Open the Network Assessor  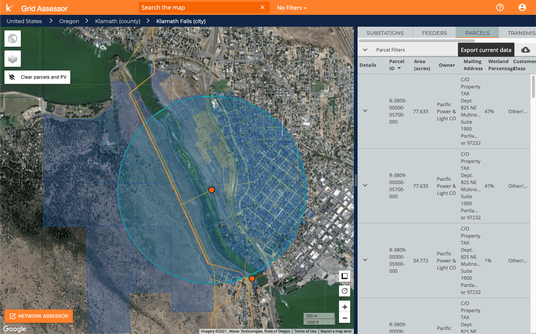[38, 316]
